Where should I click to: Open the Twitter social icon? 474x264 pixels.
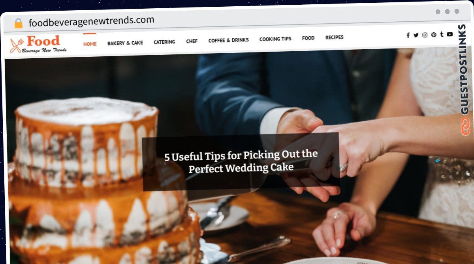coord(416,35)
